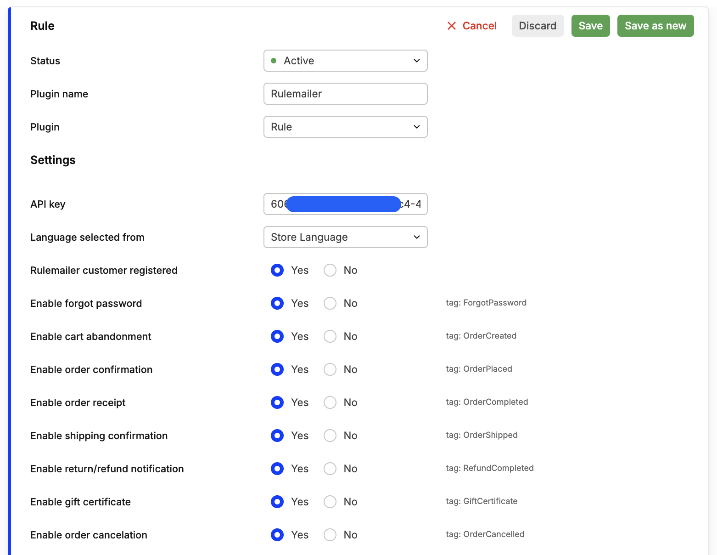
Task: Select No for Enable shipping confirmation
Action: pos(330,436)
